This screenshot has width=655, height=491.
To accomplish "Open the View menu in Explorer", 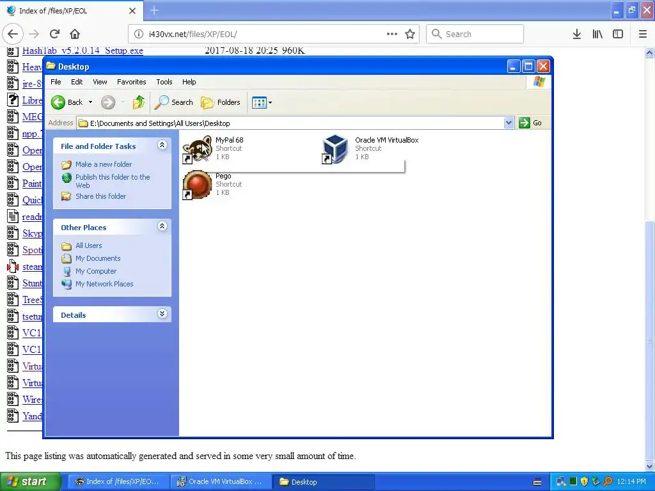I will [x=100, y=82].
